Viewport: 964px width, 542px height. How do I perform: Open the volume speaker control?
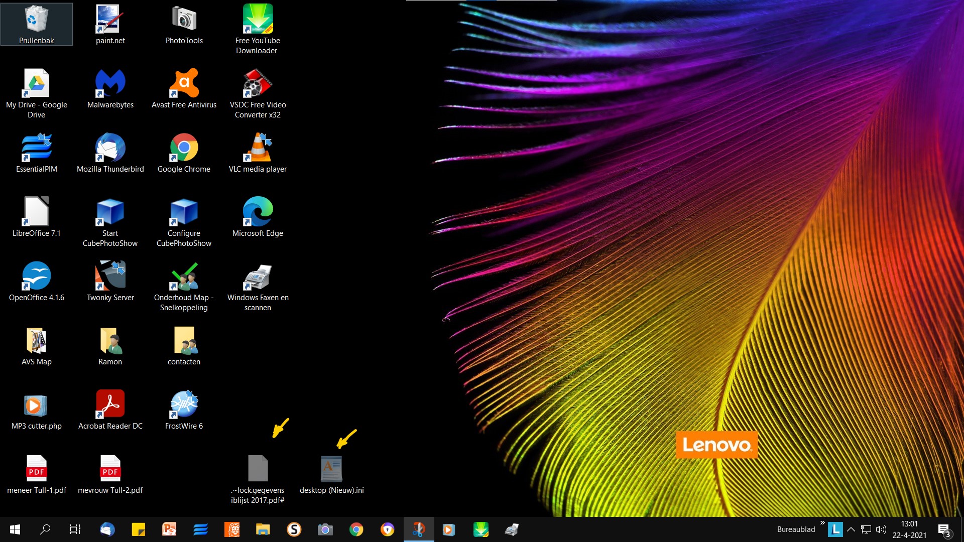(881, 529)
